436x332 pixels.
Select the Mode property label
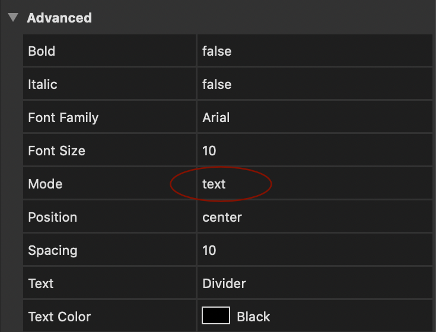pos(45,184)
